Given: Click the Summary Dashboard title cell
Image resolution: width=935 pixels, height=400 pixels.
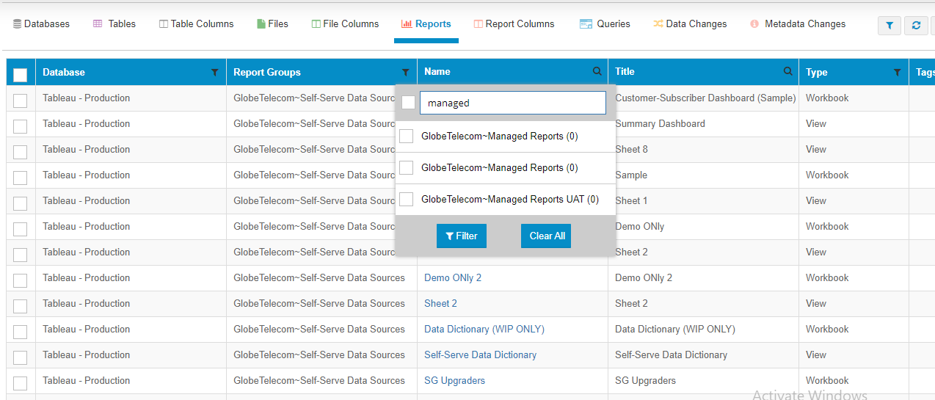Looking at the screenshot, I should tap(660, 123).
